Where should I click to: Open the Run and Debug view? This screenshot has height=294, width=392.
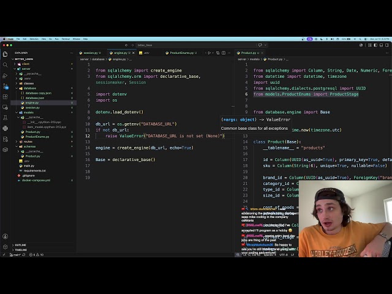pos(6,75)
